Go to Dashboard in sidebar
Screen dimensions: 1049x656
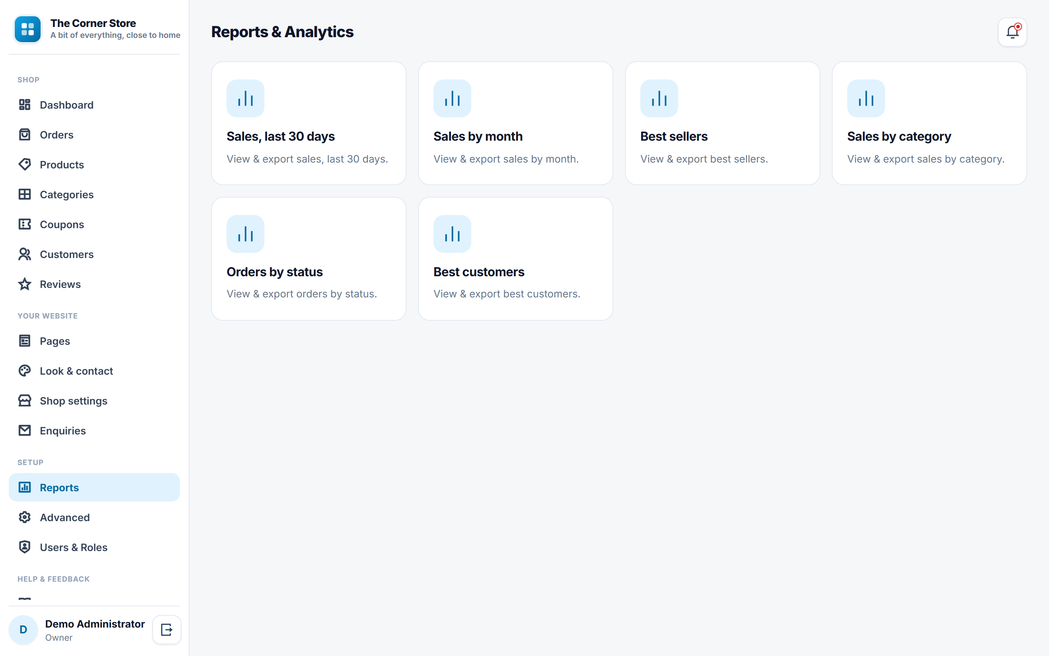pos(94,105)
